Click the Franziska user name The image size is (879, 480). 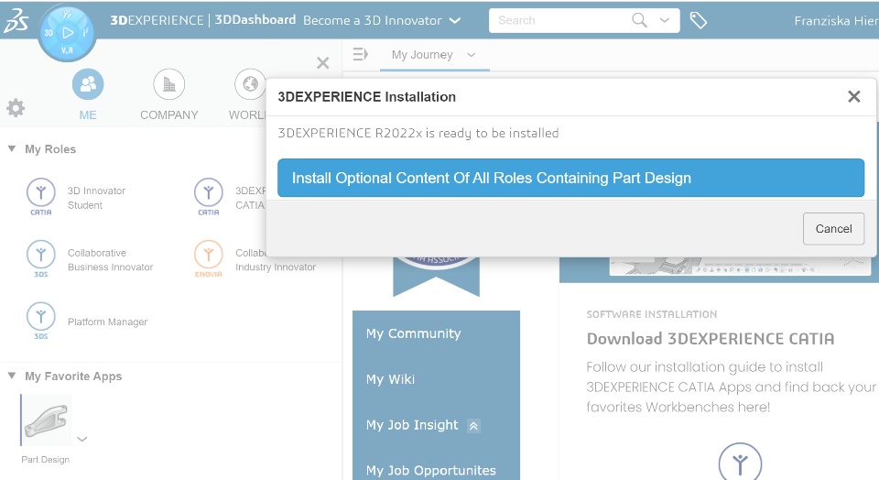[x=835, y=21]
